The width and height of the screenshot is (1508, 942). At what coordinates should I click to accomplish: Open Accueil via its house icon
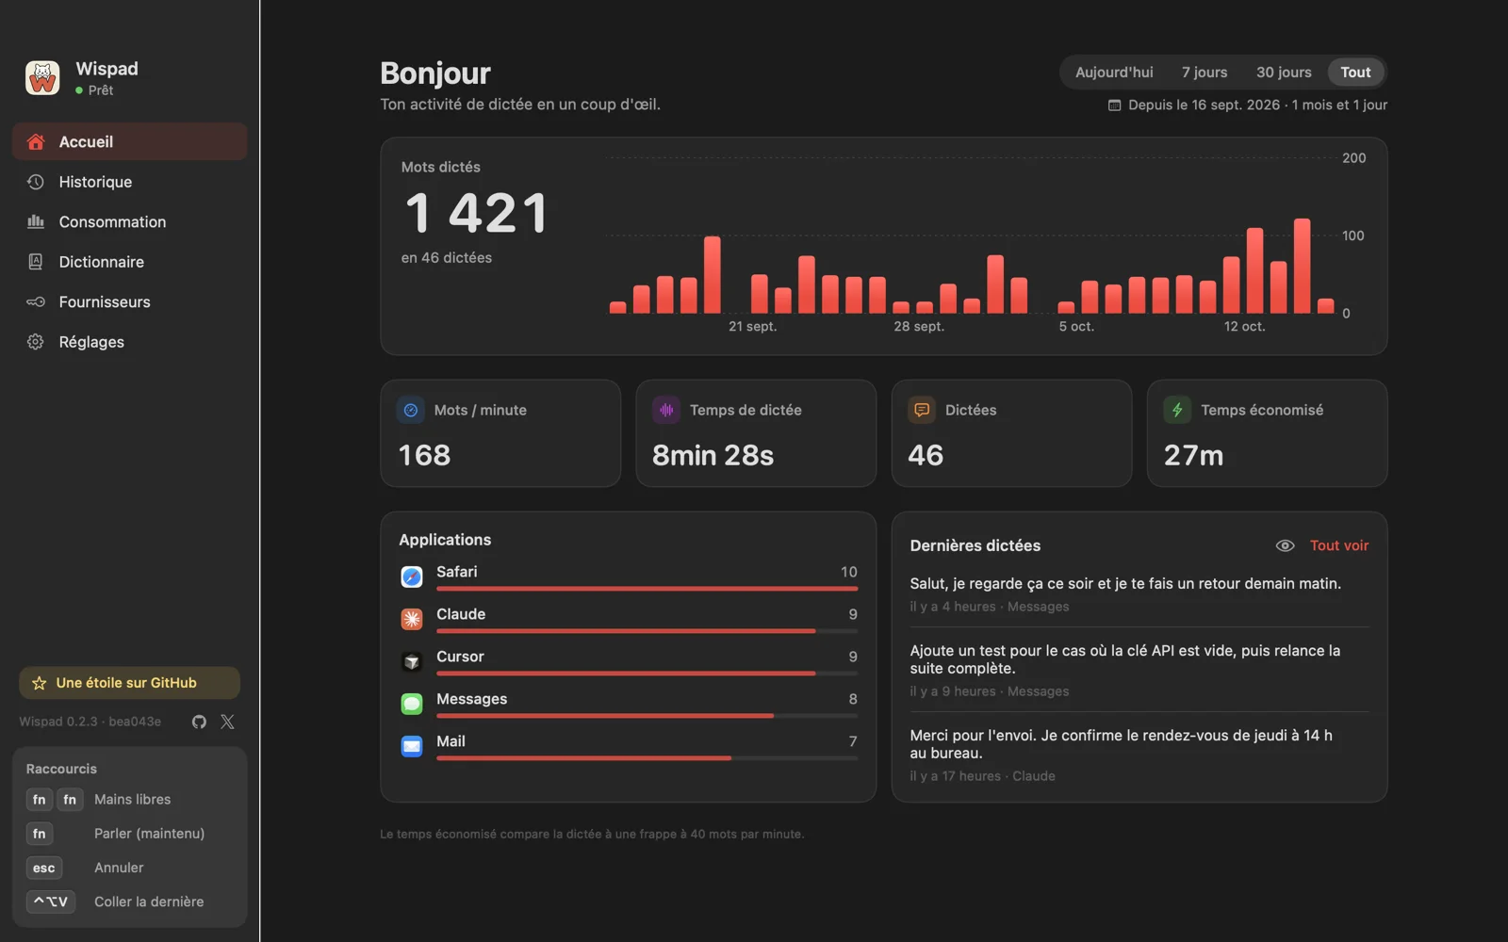[x=36, y=141]
